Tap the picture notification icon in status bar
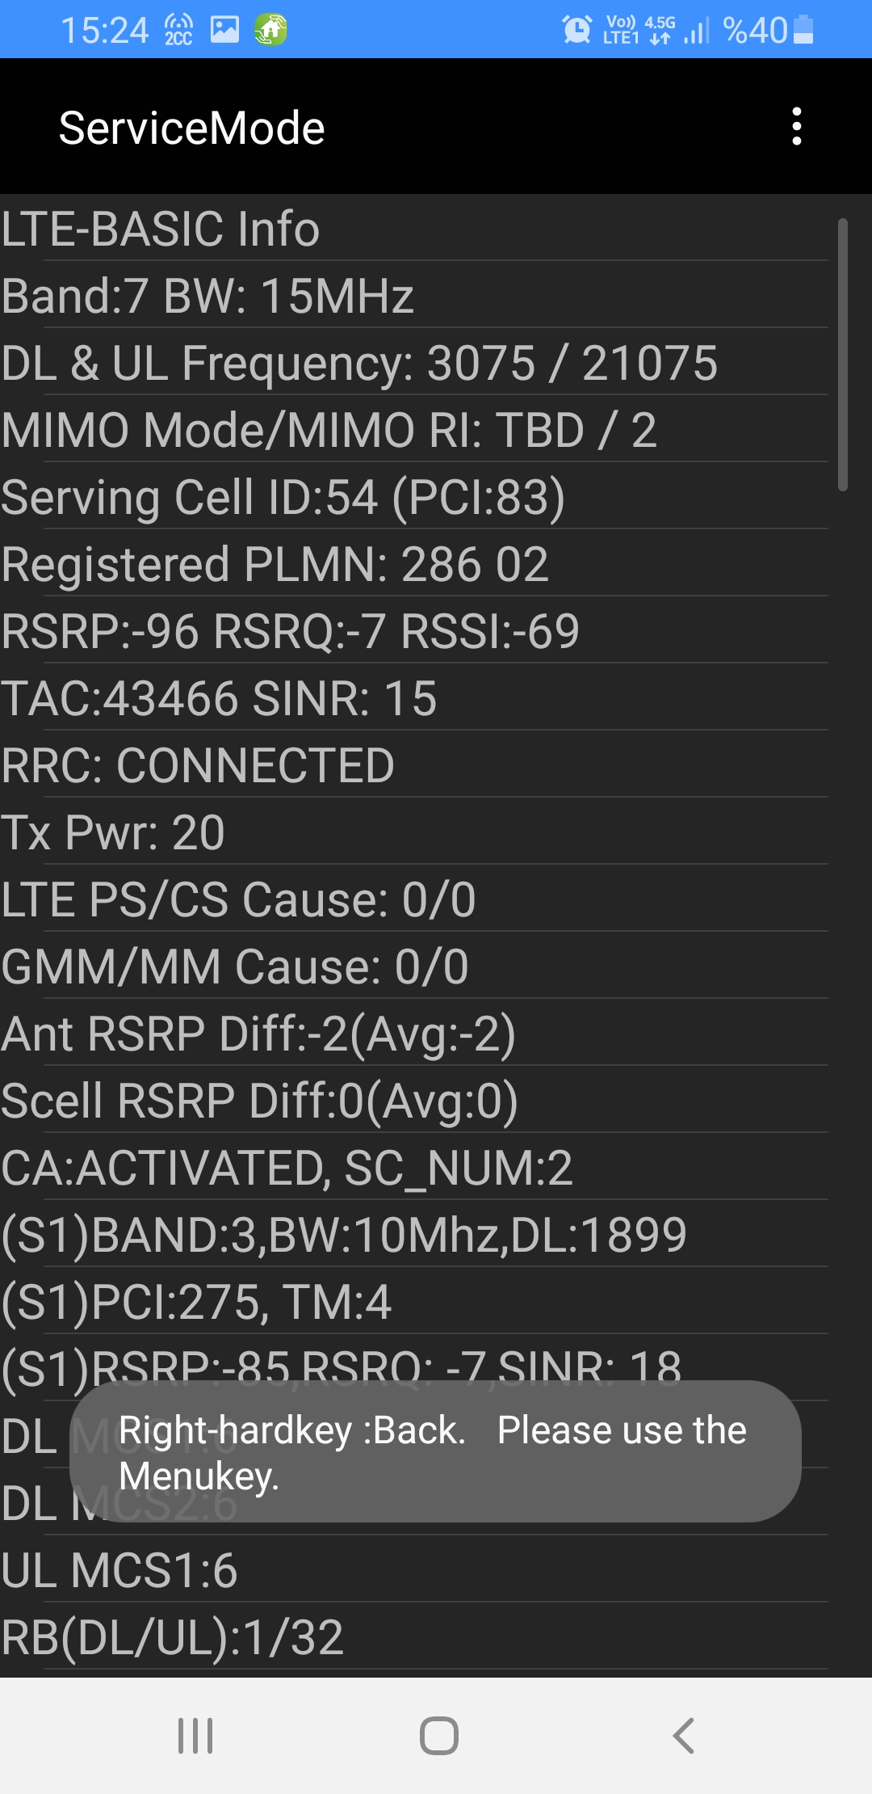The image size is (872, 1794). coord(224,30)
